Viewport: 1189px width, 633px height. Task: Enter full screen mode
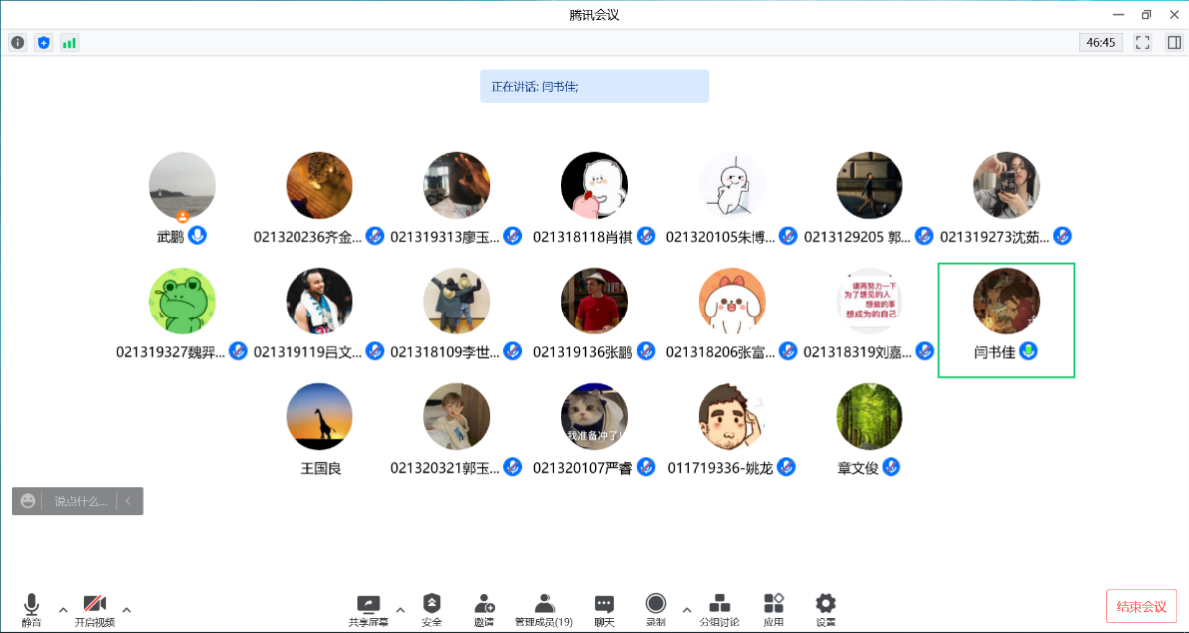tap(1143, 43)
